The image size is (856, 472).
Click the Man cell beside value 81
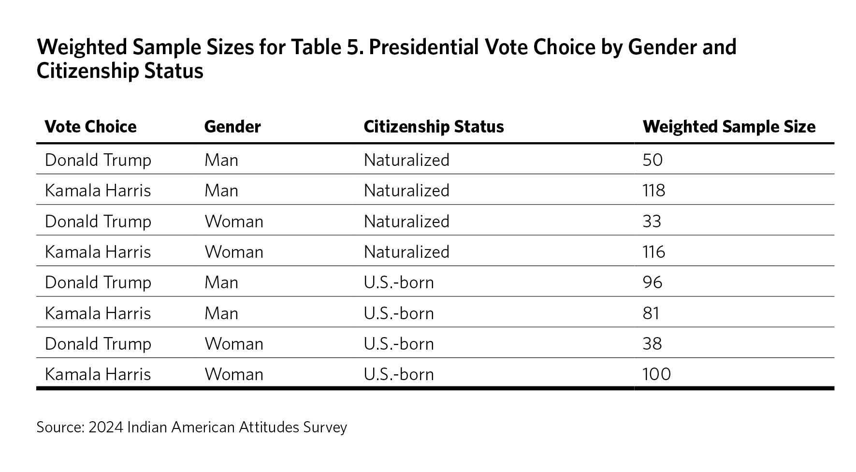221,313
